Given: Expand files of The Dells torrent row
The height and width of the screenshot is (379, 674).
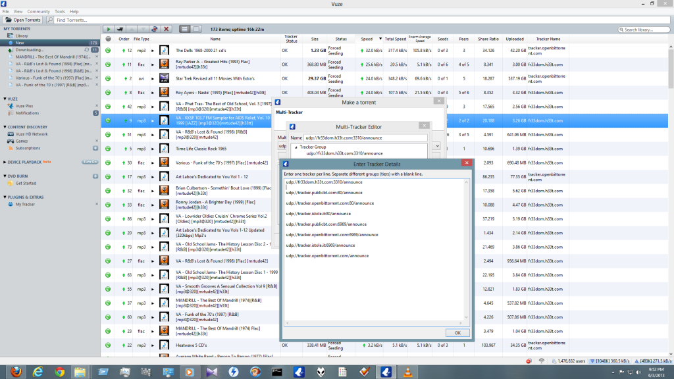Looking at the screenshot, I should coord(153,51).
